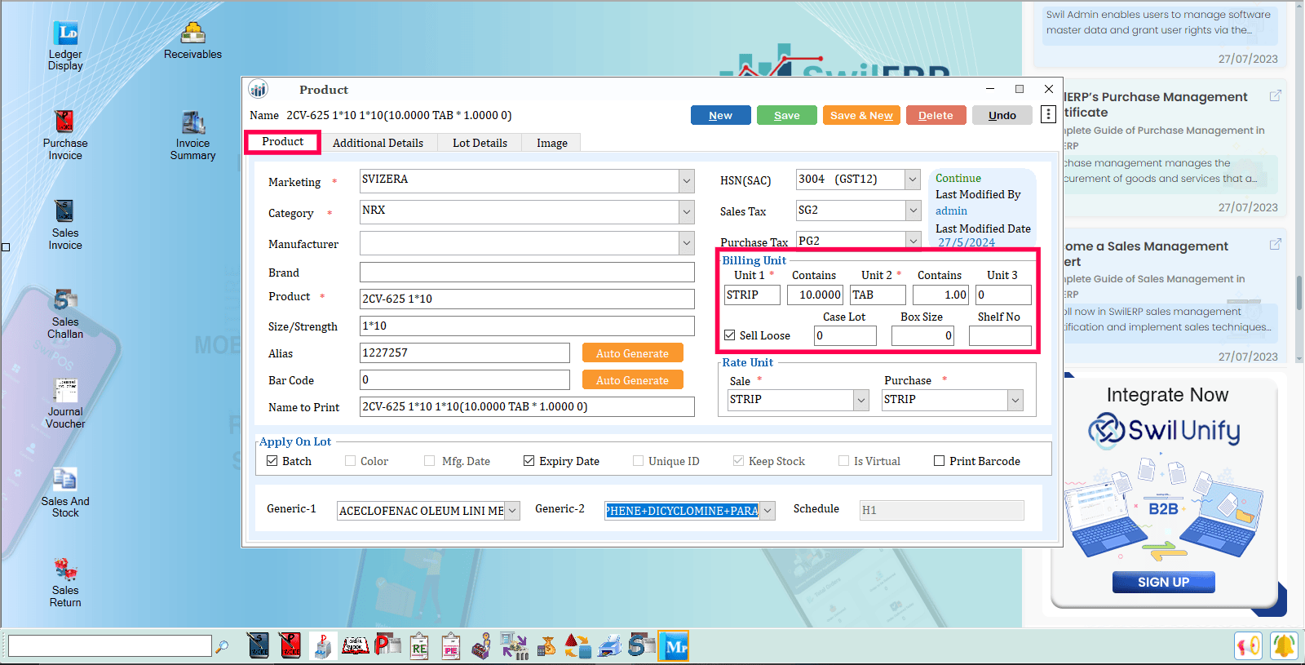
Task: Click the RE clipboard icon in the bottom bar
Action: point(419,645)
